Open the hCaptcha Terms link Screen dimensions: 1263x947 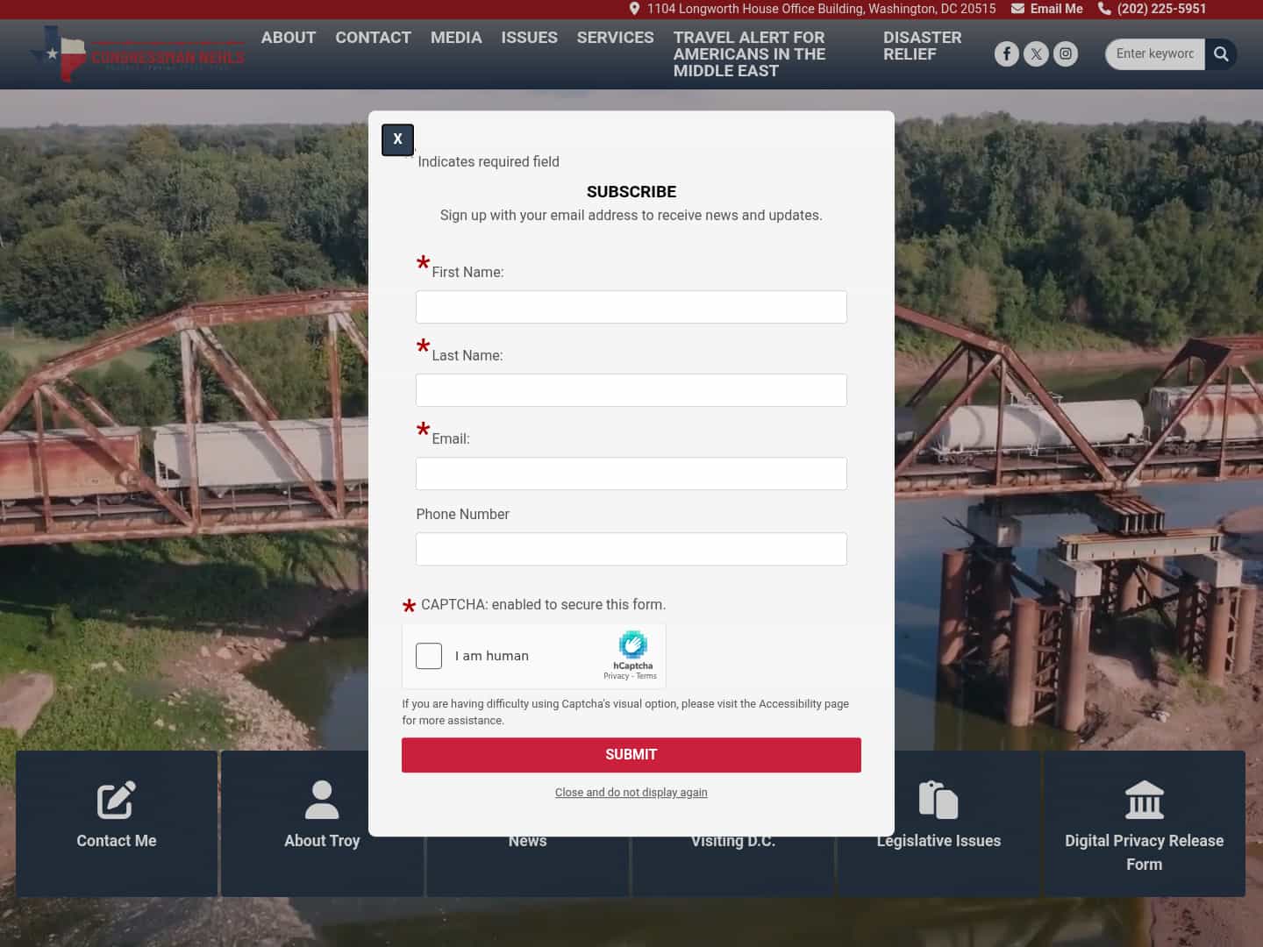646,676
